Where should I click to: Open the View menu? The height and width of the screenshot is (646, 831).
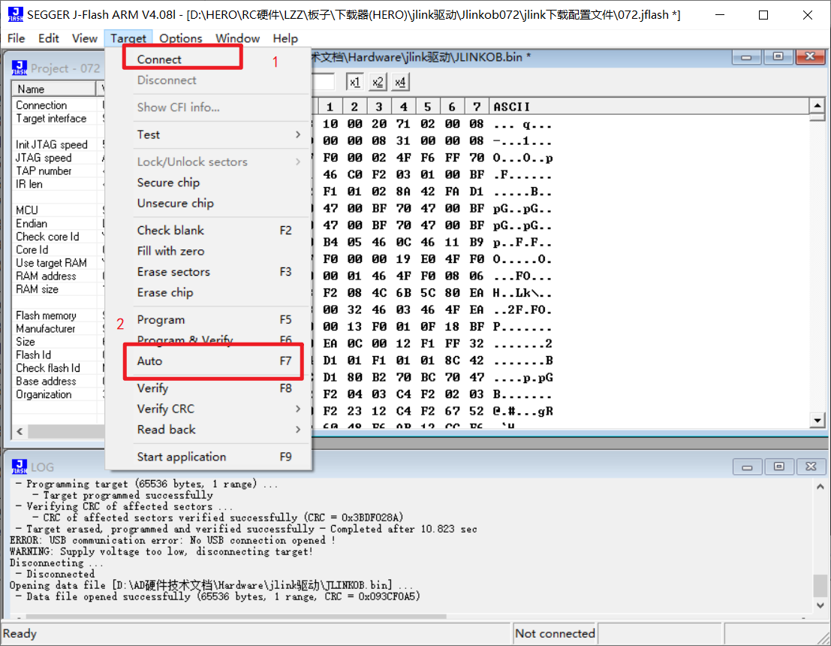[x=84, y=38]
